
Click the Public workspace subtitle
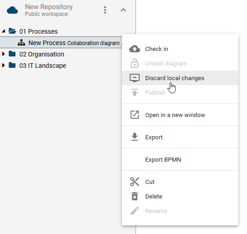point(46,14)
